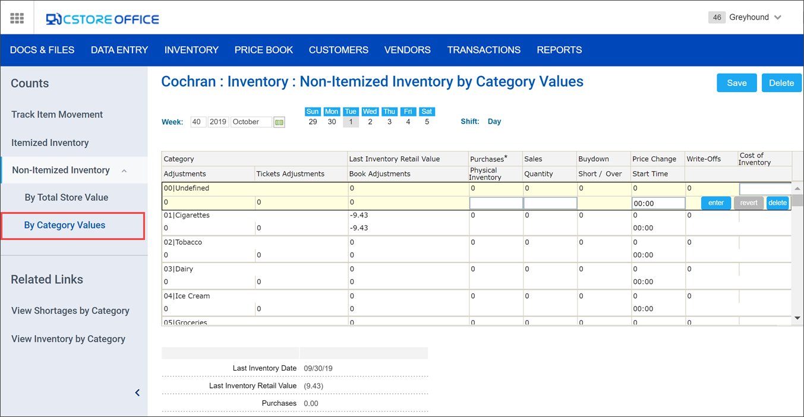Click the Save button
This screenshot has width=804, height=417.
tap(737, 83)
